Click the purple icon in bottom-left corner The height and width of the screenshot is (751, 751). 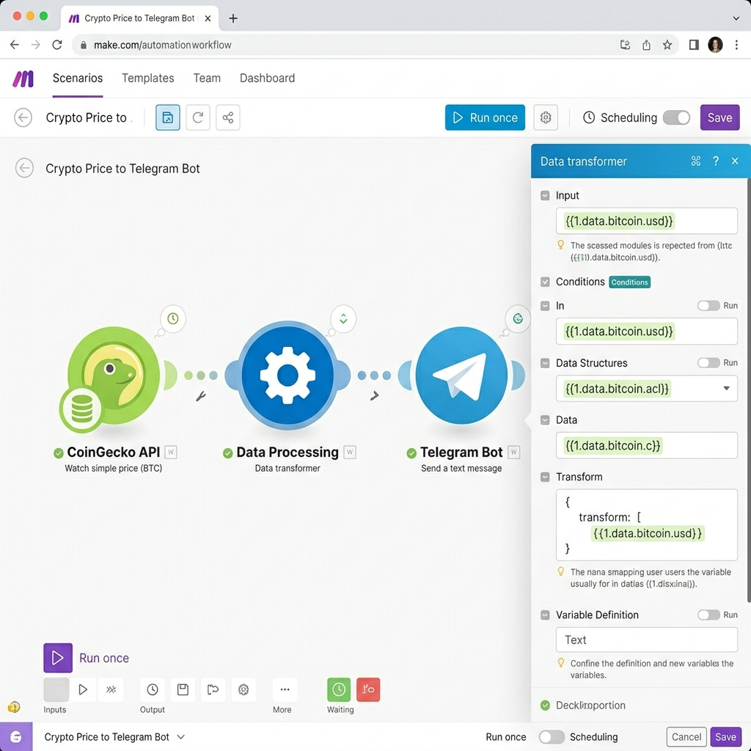(16, 736)
